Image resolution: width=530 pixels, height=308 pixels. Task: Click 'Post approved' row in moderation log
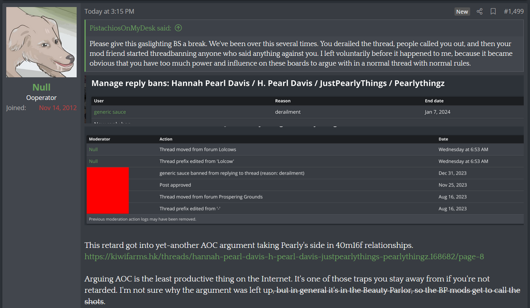point(175,185)
